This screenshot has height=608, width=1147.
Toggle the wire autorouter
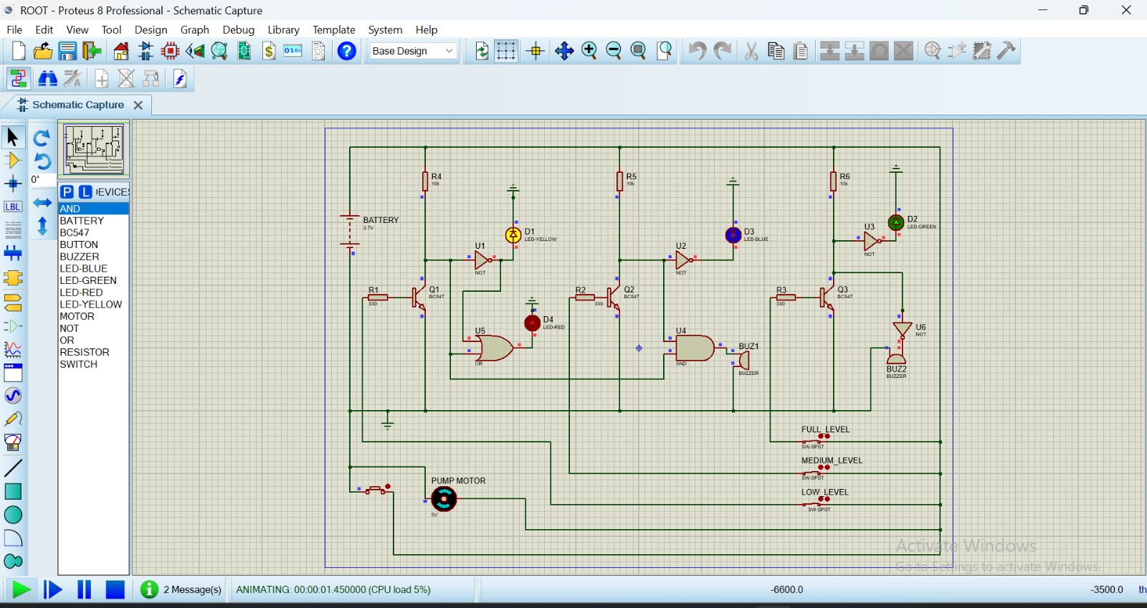point(19,78)
